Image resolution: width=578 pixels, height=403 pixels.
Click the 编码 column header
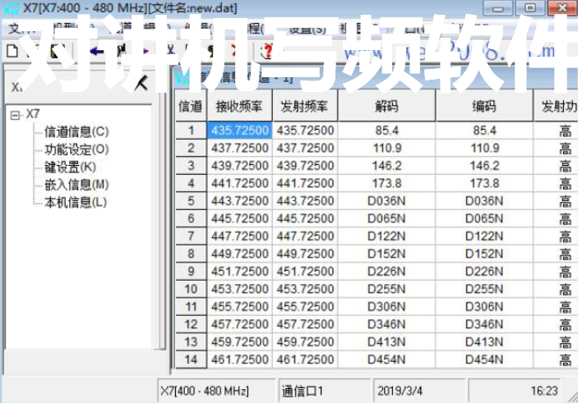coord(484,107)
